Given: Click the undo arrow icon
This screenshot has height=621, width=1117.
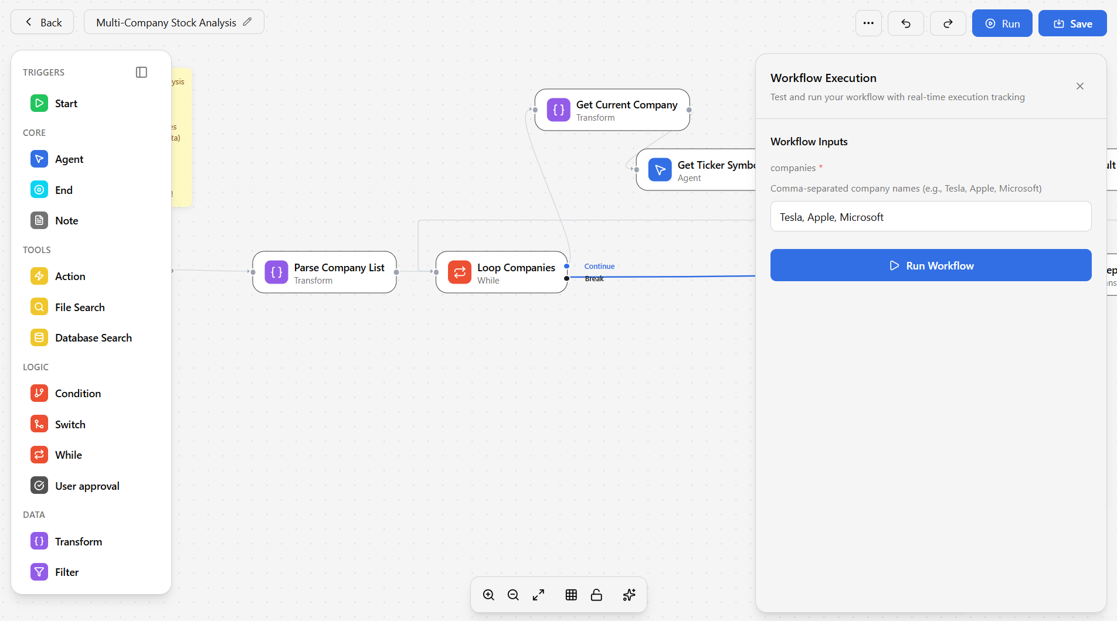Looking at the screenshot, I should tap(905, 23).
